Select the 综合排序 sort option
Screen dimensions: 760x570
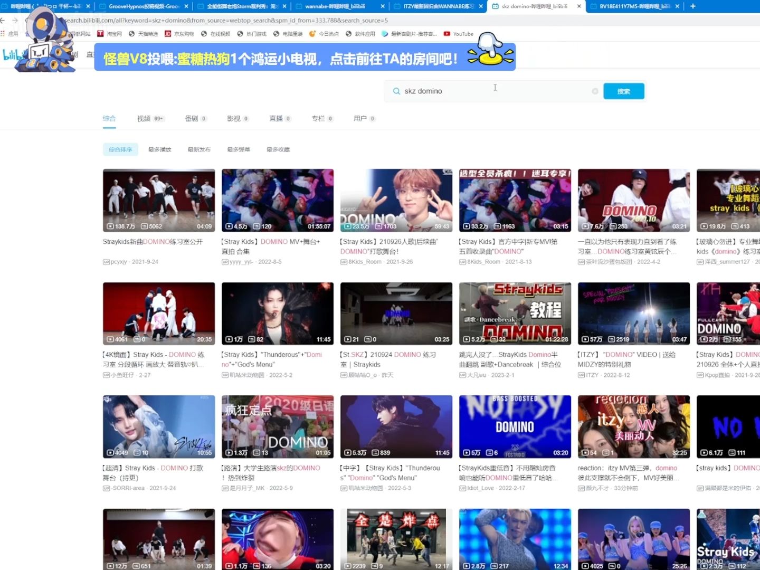pyautogui.click(x=120, y=149)
